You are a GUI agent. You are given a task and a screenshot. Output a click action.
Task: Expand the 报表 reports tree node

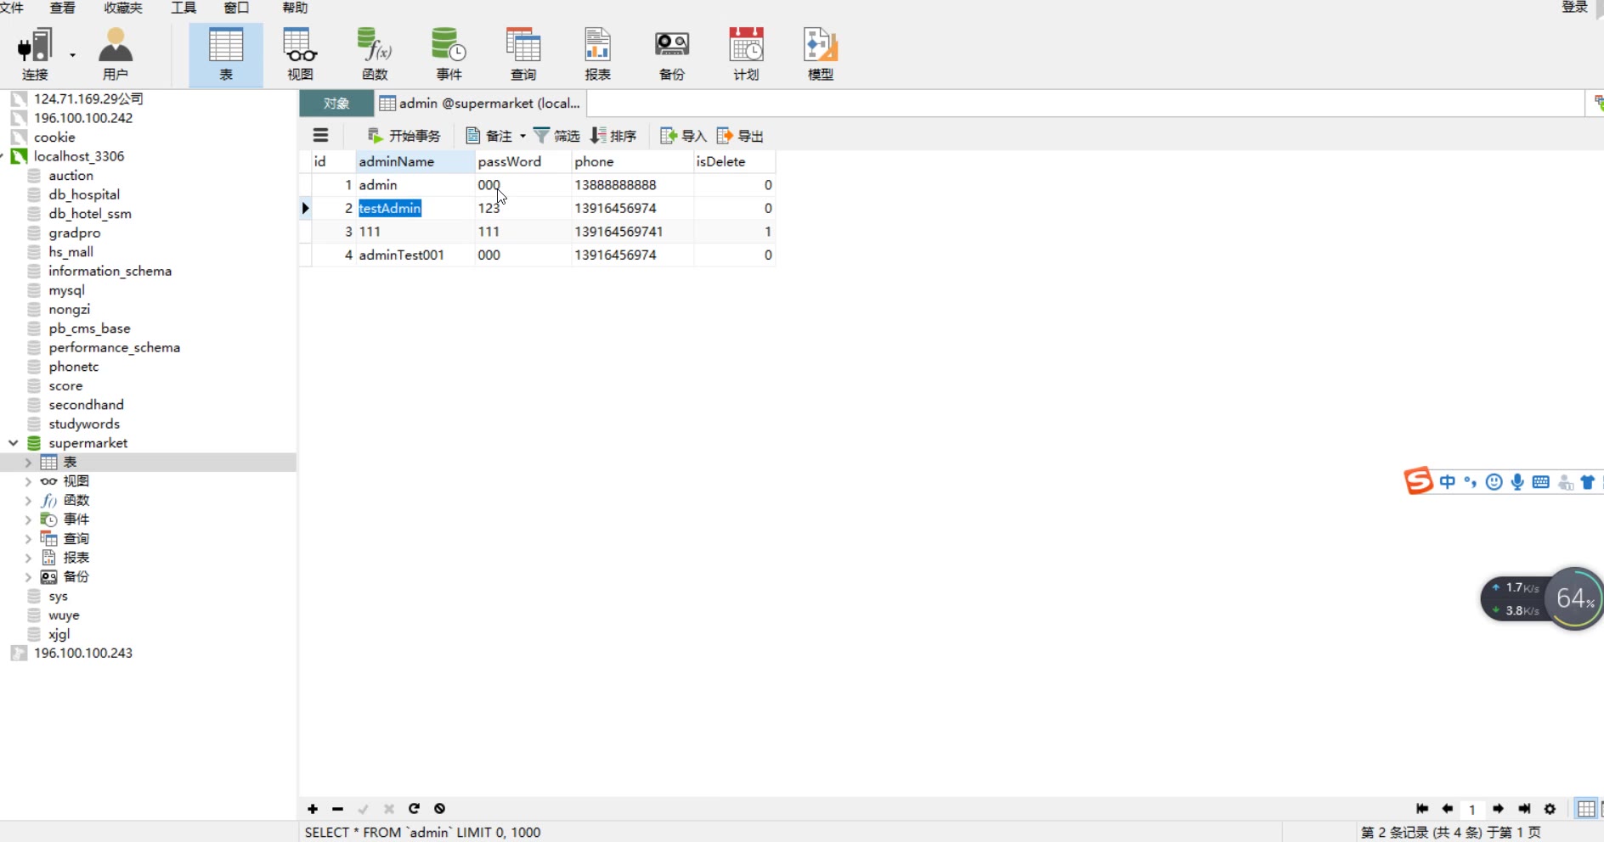click(x=28, y=558)
